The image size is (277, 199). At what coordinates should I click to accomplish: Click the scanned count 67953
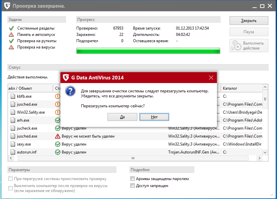pos(118,28)
